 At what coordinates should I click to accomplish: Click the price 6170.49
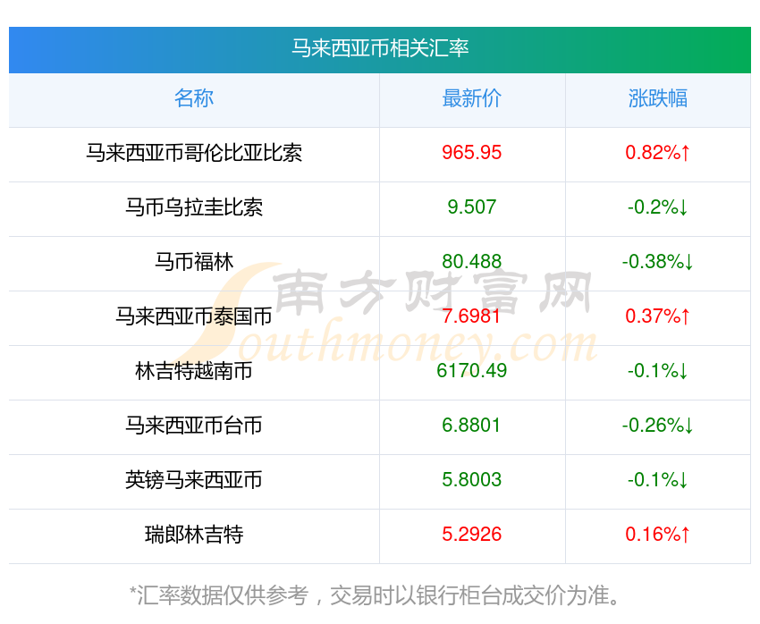tap(471, 371)
